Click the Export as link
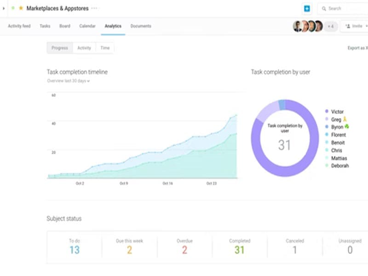The height and width of the screenshot is (276, 368). click(x=357, y=48)
